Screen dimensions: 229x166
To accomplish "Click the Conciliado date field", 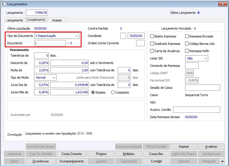I will (136, 36).
